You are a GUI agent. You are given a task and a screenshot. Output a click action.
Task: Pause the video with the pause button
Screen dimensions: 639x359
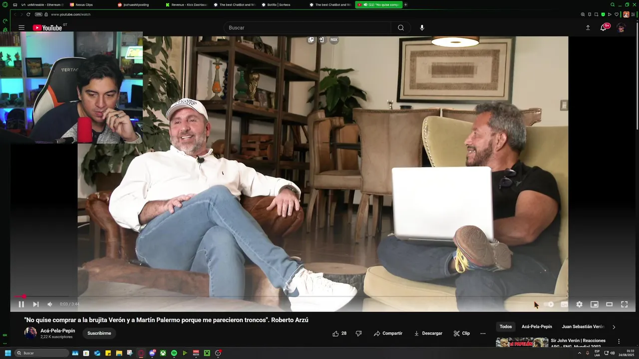coord(21,304)
